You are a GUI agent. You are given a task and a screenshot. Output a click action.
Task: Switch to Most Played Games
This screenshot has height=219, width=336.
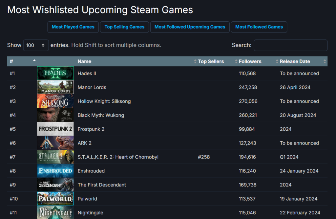73,27
